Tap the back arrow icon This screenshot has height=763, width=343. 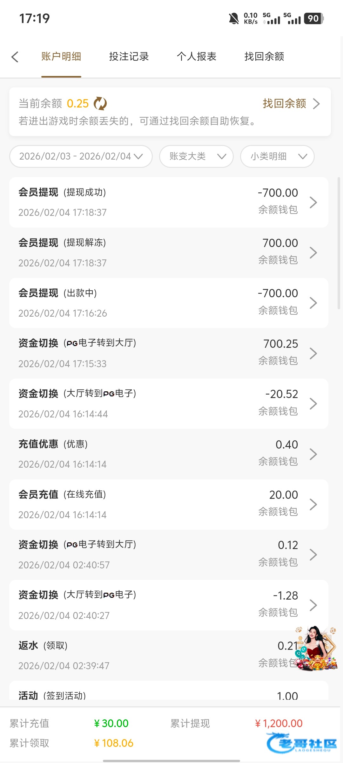point(15,57)
